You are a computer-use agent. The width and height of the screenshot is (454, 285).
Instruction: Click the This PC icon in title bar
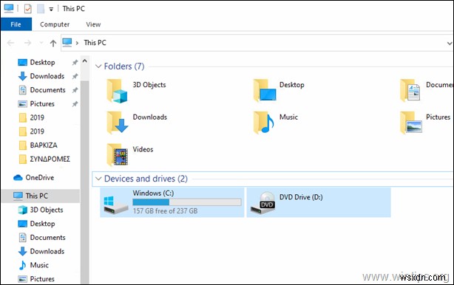[8, 8]
